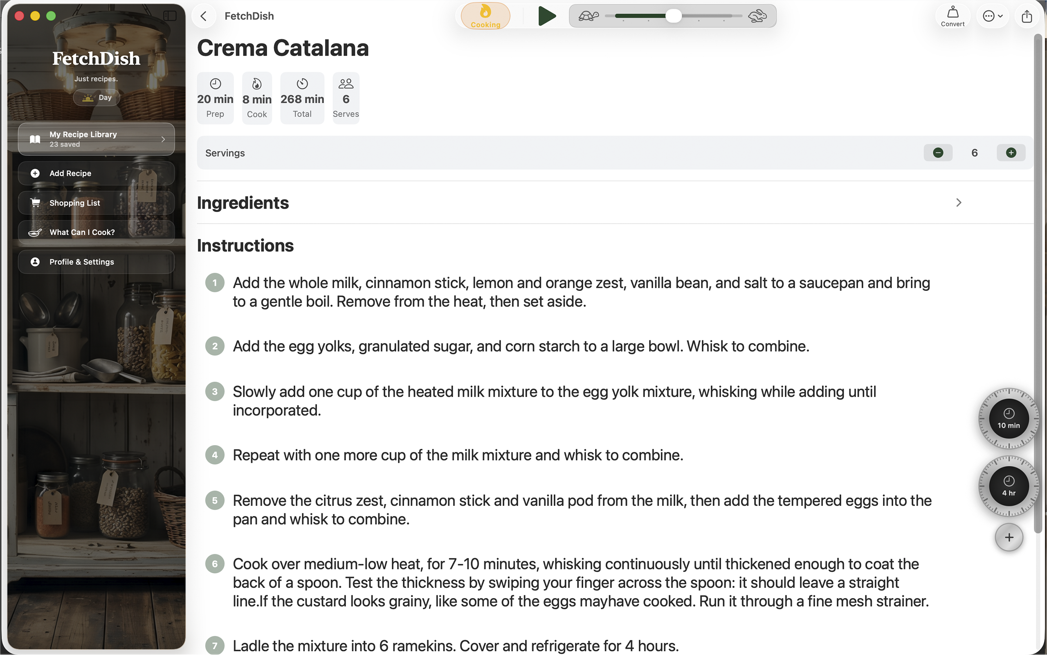Image resolution: width=1047 pixels, height=655 pixels.
Task: Toggle the Cooking mode button
Action: pos(485,16)
